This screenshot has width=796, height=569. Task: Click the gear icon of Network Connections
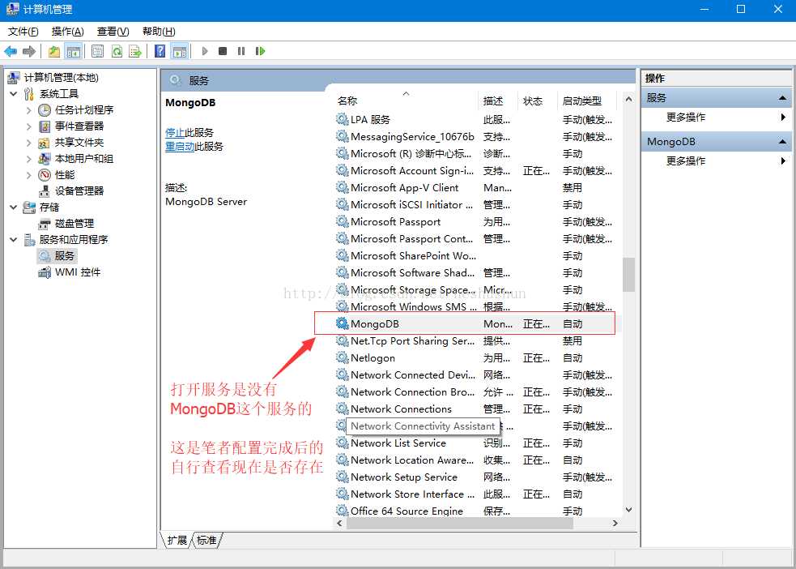(x=343, y=409)
